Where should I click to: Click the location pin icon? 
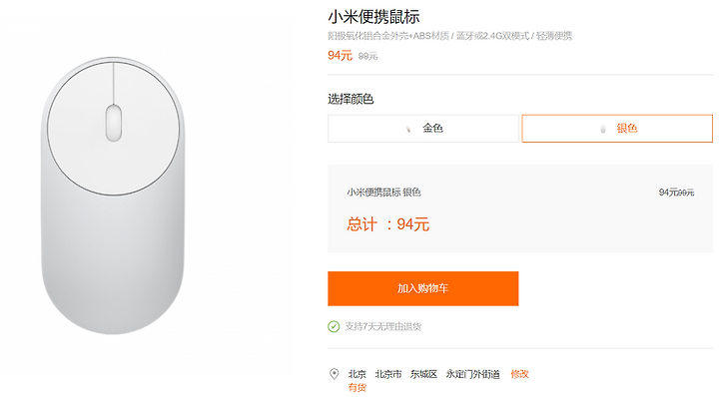[335, 374]
